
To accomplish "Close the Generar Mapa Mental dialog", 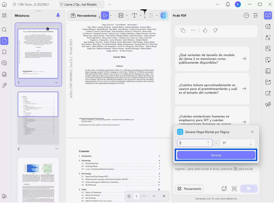I will click(252, 132).
